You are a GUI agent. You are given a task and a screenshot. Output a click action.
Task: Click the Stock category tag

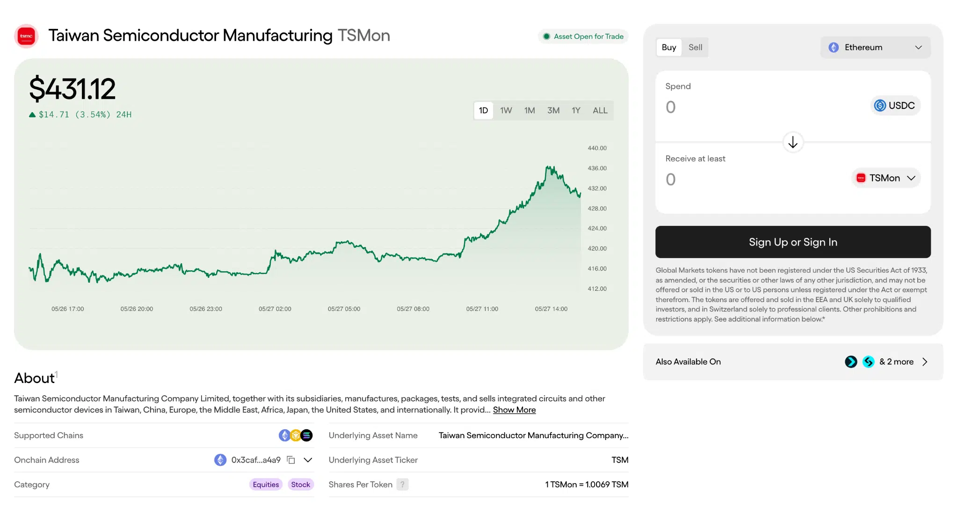pos(300,485)
